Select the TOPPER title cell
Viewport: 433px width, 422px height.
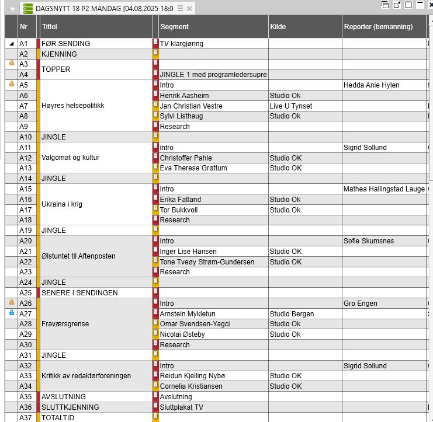pyautogui.click(x=96, y=69)
